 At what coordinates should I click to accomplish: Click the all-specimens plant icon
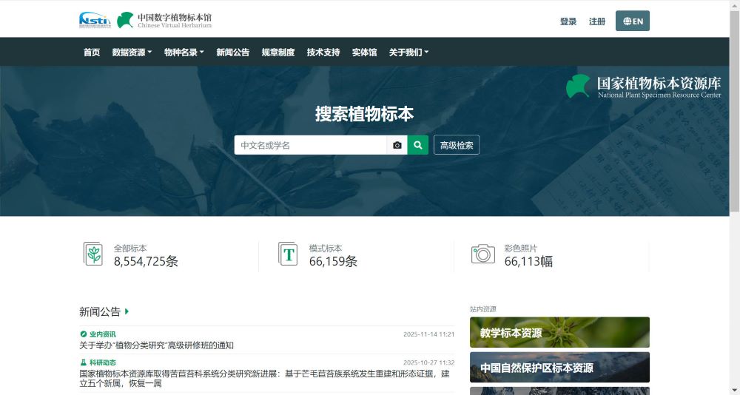(x=93, y=254)
